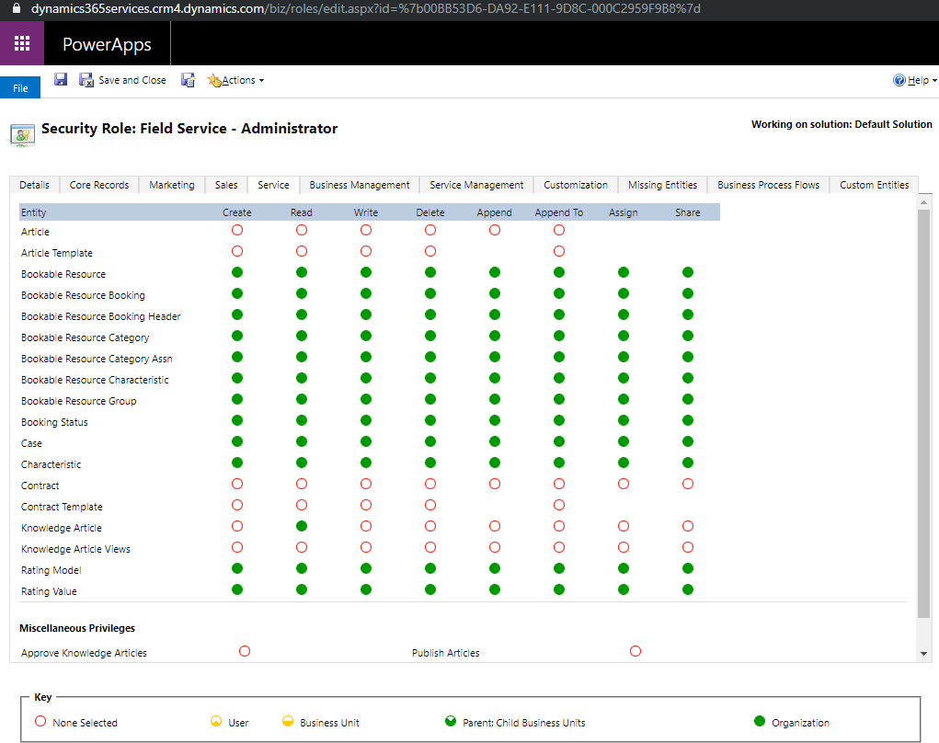Click the Security Role header icon
Screen dimensions: 939x743
[x=23, y=134]
